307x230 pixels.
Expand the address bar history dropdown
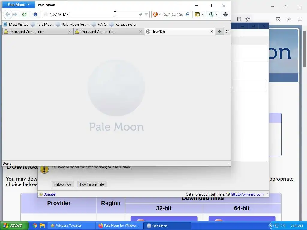click(146, 14)
